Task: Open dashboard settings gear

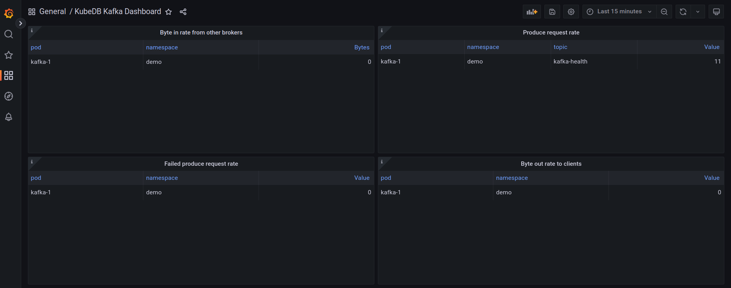Action: click(x=571, y=12)
